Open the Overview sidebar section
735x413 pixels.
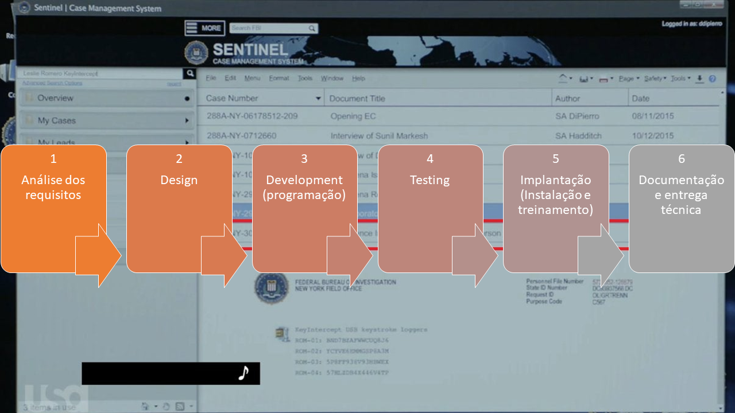click(107, 98)
